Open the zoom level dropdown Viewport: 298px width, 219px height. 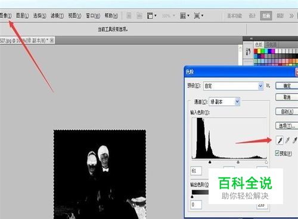(168, 15)
